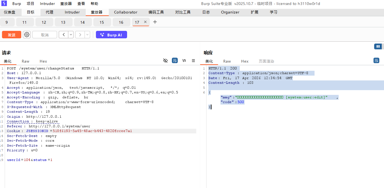Switch to 扩展 tab

[254, 12]
